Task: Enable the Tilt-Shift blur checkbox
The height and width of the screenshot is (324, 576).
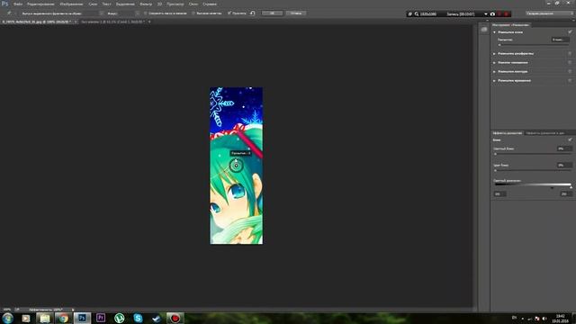Action: [570, 62]
